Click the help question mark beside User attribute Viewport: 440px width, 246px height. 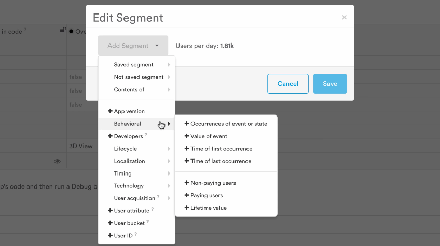coord(153,209)
